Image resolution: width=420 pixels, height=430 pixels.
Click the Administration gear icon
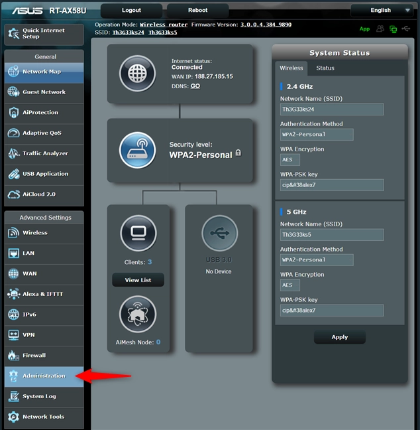point(13,376)
